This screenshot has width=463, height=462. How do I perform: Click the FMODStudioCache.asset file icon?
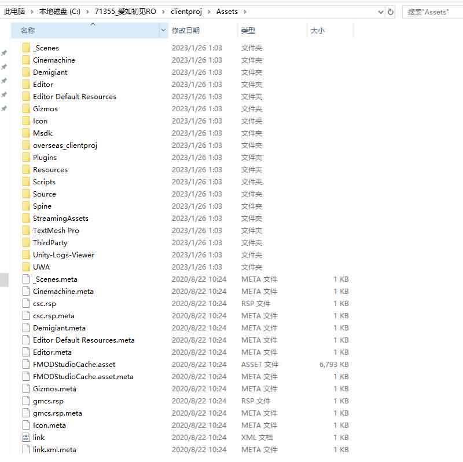(x=25, y=365)
